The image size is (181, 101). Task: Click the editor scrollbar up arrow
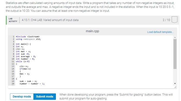coord(175,38)
